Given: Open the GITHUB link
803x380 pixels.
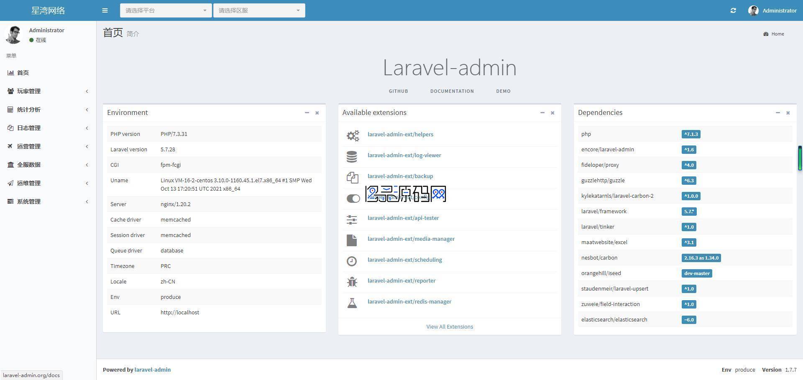Looking at the screenshot, I should 398,91.
